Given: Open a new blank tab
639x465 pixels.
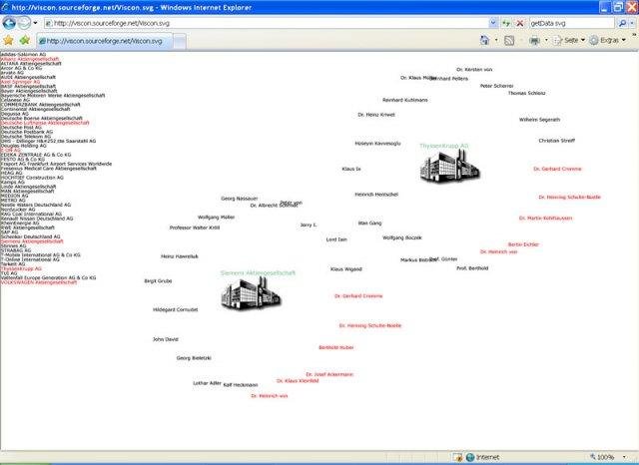Looking at the screenshot, I should click(180, 41).
